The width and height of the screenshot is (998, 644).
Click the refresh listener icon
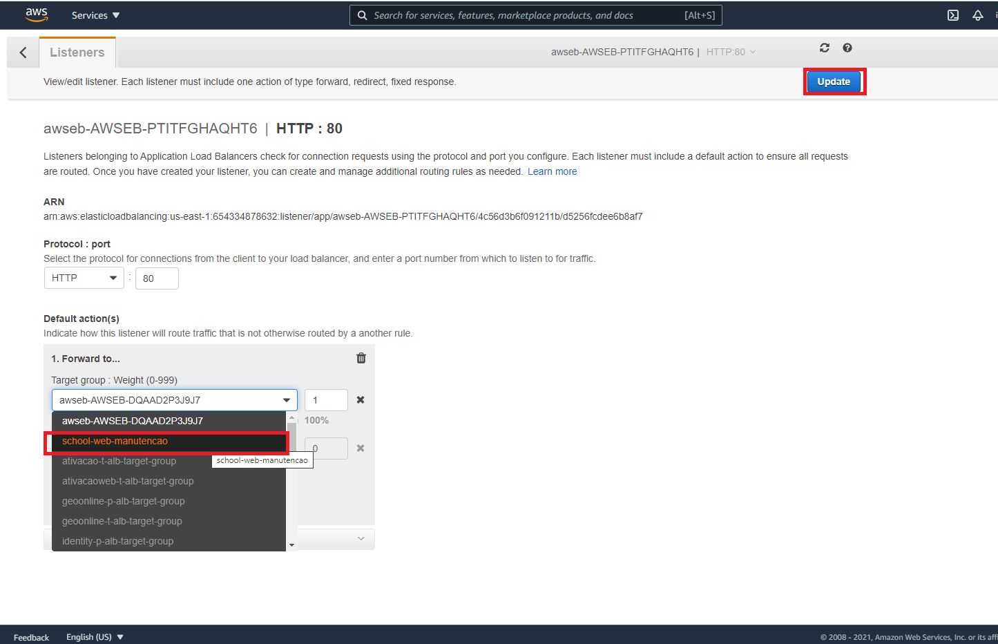coord(824,48)
